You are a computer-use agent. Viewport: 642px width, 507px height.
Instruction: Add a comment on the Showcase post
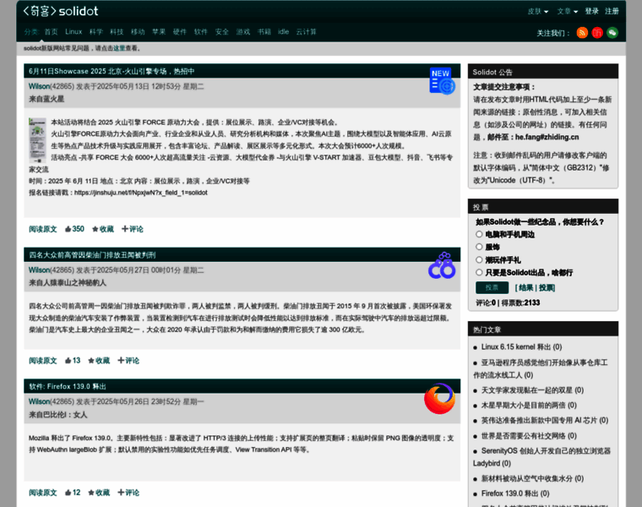[133, 229]
